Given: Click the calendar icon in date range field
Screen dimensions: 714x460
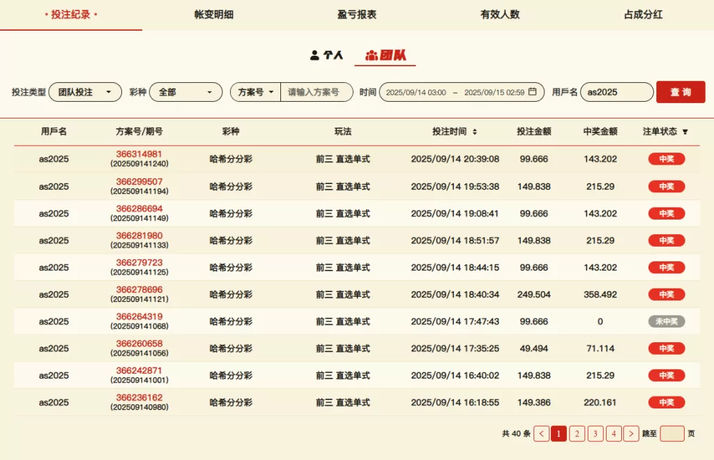Looking at the screenshot, I should pyautogui.click(x=533, y=92).
